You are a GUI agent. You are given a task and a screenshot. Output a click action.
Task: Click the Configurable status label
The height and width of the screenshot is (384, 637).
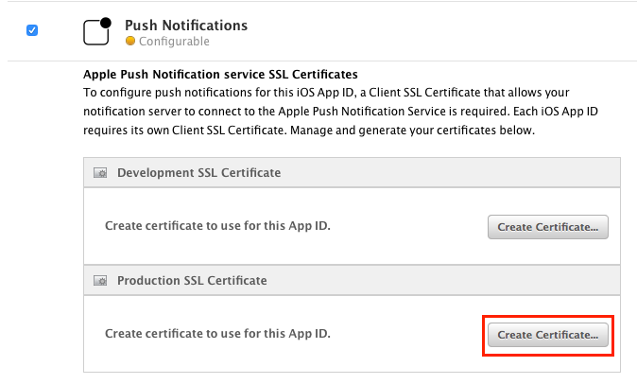pyautogui.click(x=174, y=42)
